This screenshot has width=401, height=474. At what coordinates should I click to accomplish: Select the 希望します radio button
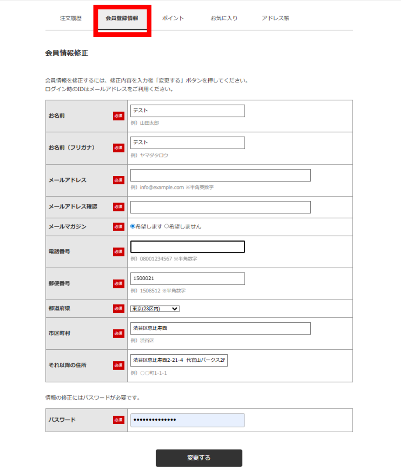pos(133,226)
